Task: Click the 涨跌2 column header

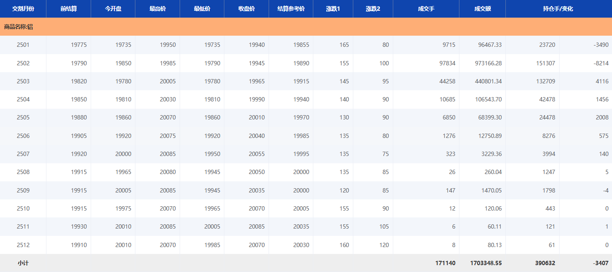Action: pos(373,9)
